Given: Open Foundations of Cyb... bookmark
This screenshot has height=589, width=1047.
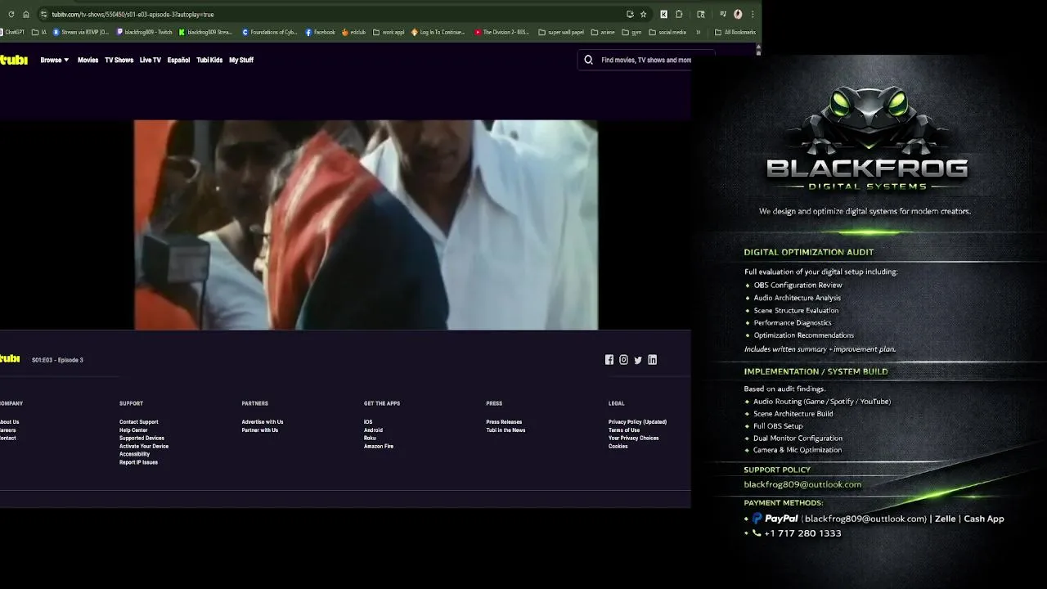Looking at the screenshot, I should click(x=270, y=33).
